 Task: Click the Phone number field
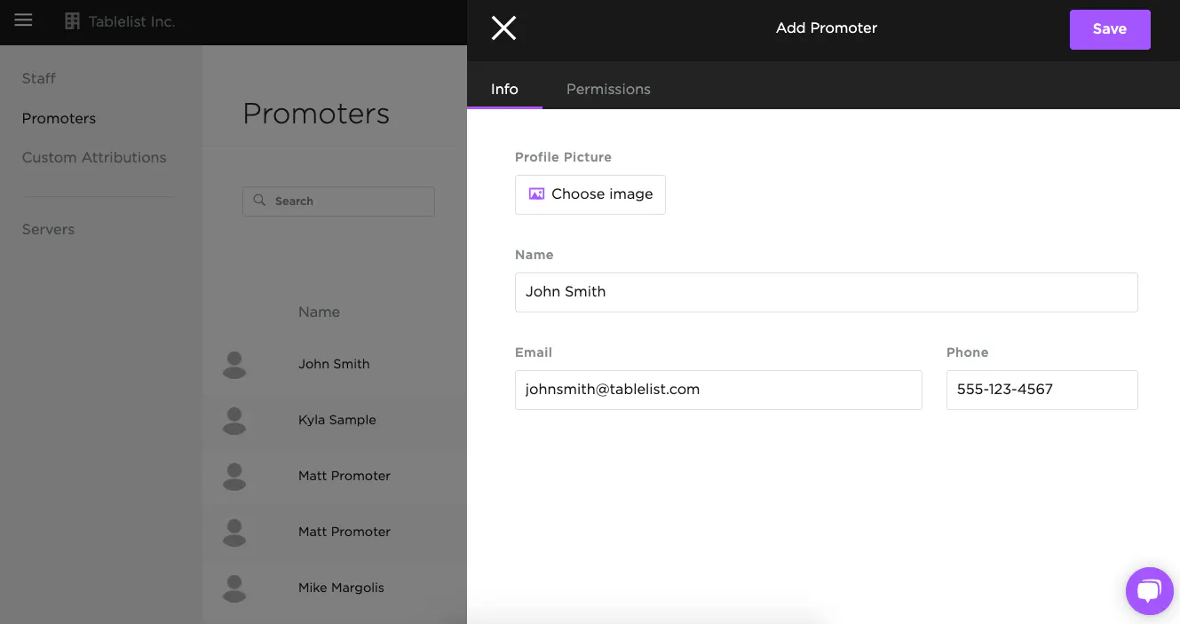(1041, 390)
